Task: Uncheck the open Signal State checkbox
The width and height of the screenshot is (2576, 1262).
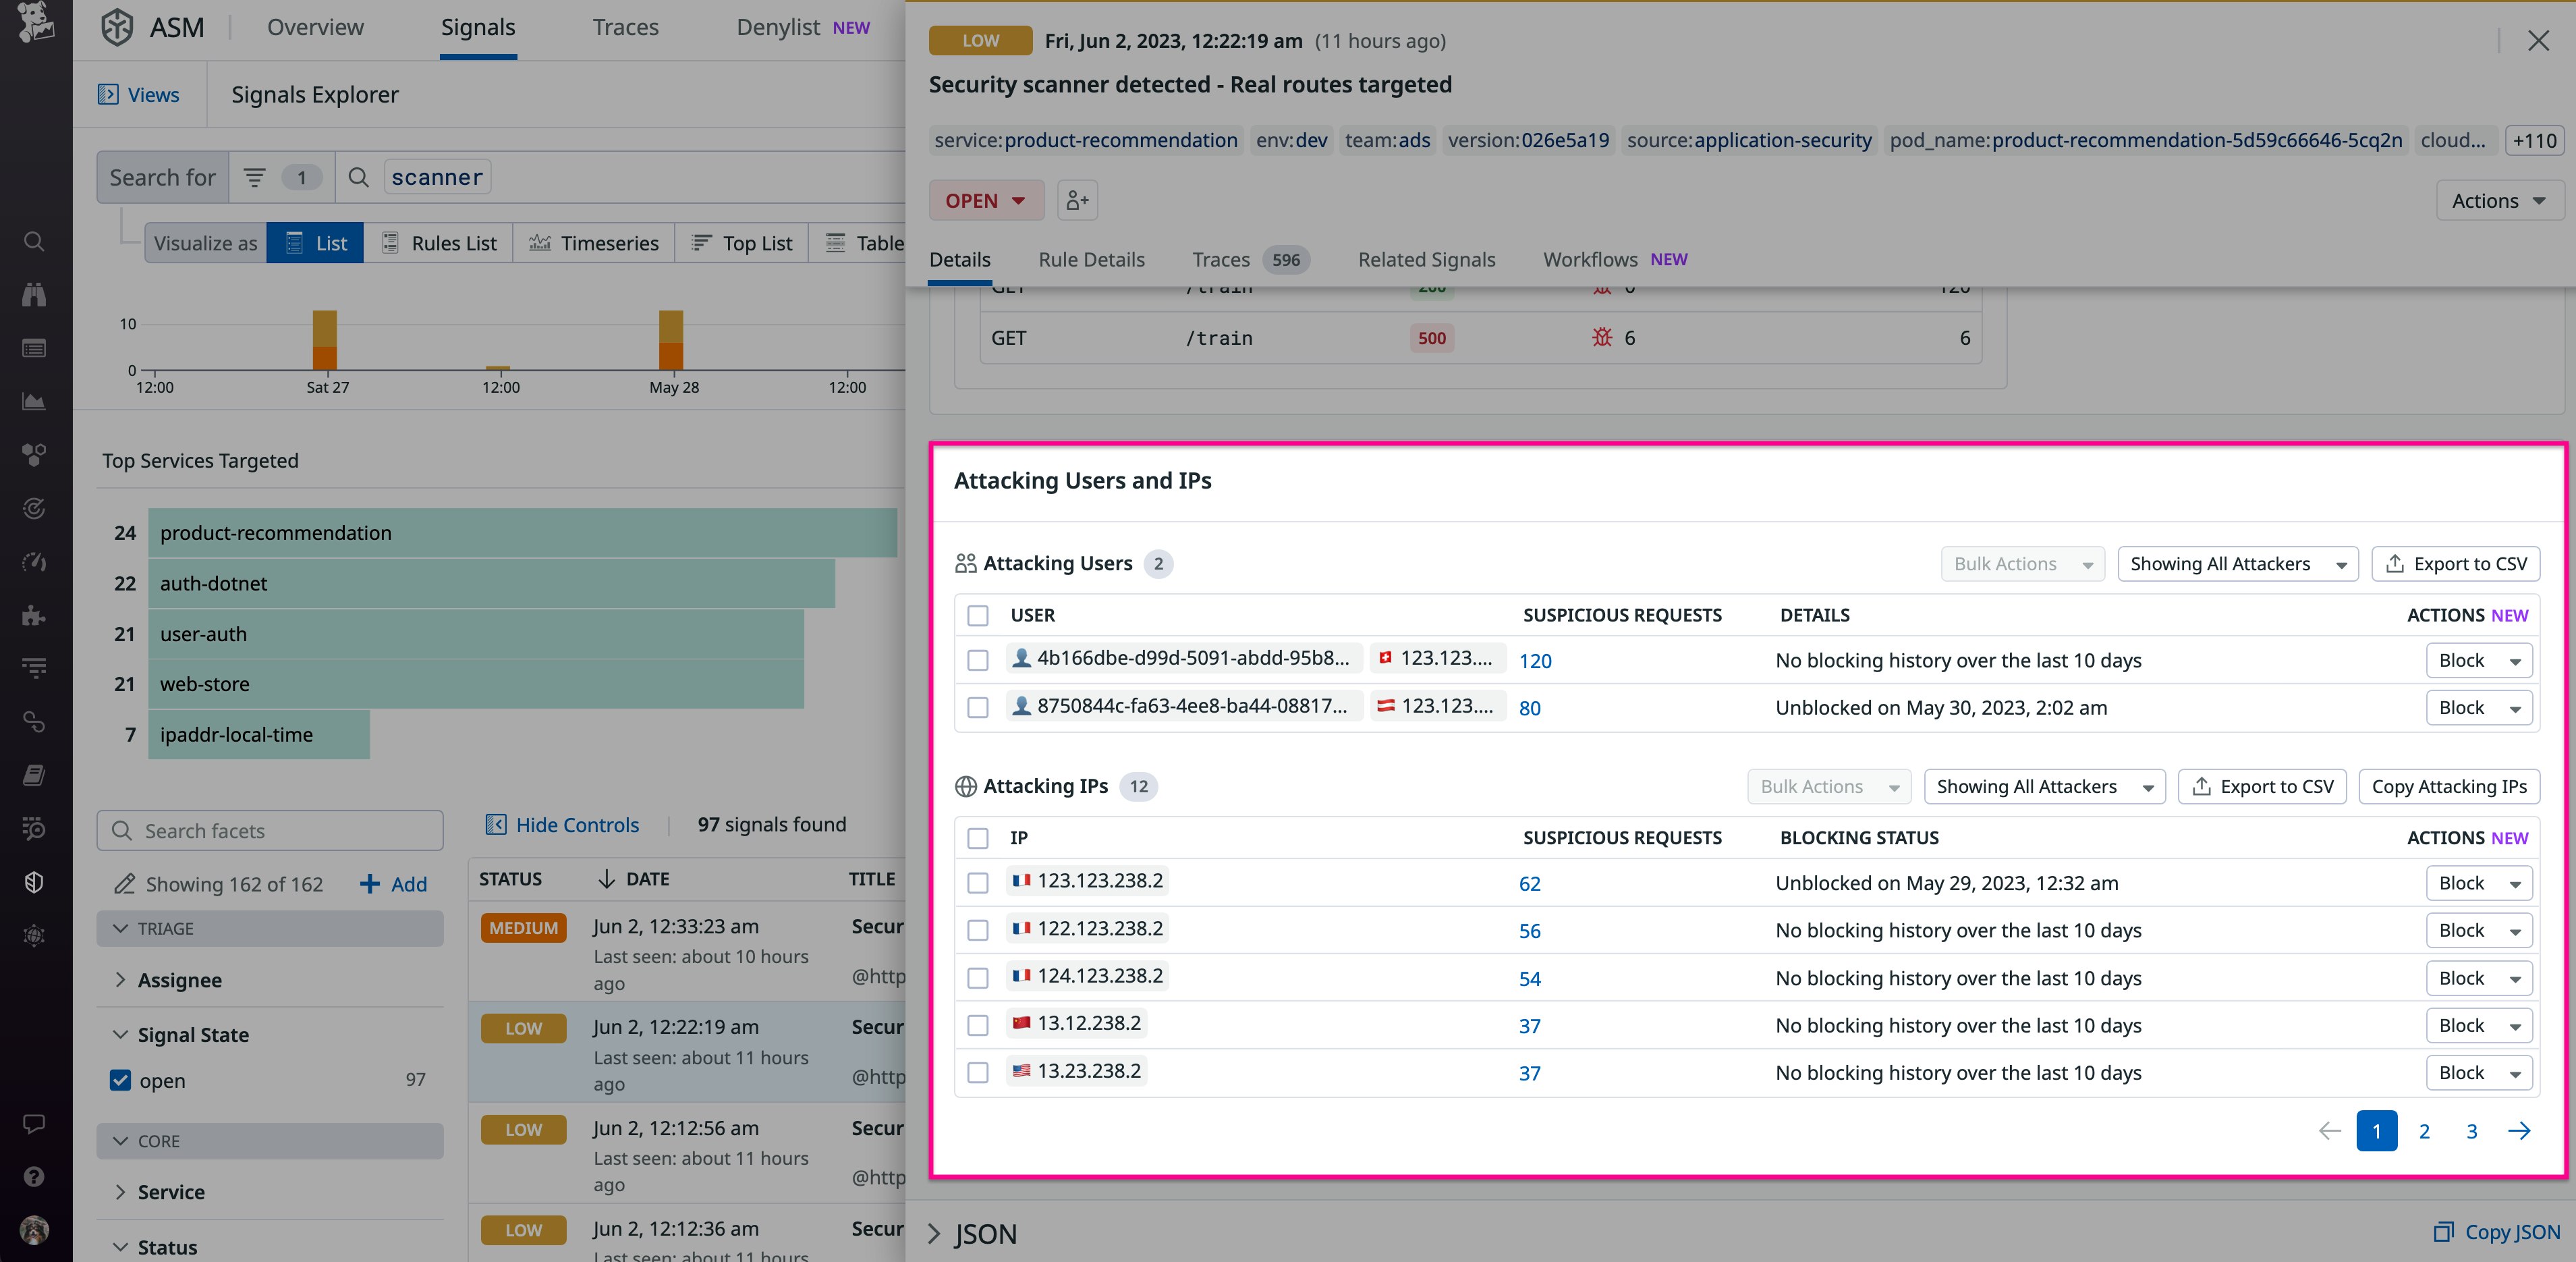Action: click(121, 1080)
